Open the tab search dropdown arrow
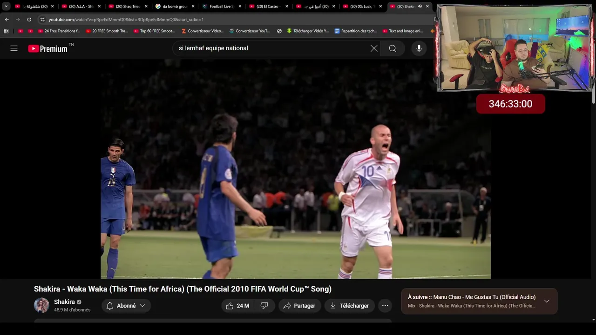The height and width of the screenshot is (335, 596). [x=6, y=7]
